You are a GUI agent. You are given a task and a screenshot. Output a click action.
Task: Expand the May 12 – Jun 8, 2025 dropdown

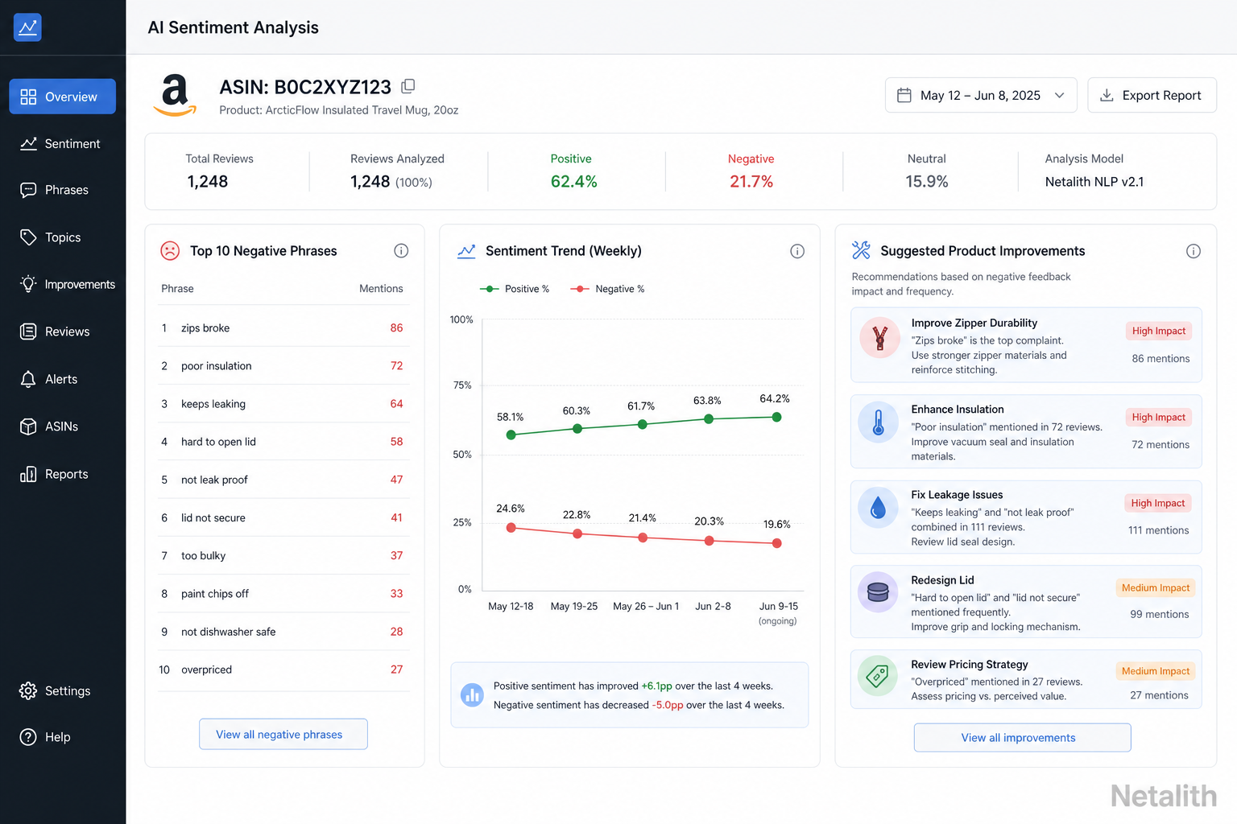coord(981,95)
